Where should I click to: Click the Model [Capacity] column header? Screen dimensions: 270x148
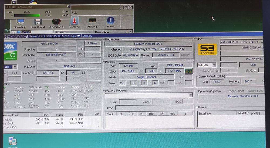click(x=251, y=113)
